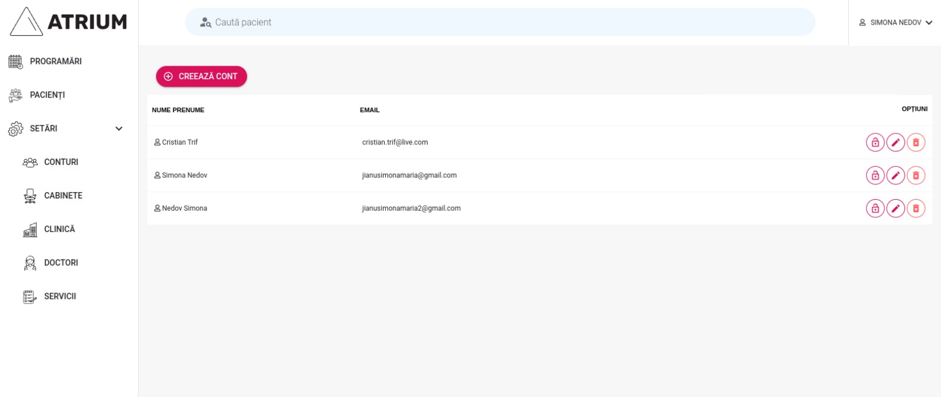Viewport: 941px width, 397px height.
Task: Click the lock icon for jianusimonamaria@gmail.com
Action: 875,176
